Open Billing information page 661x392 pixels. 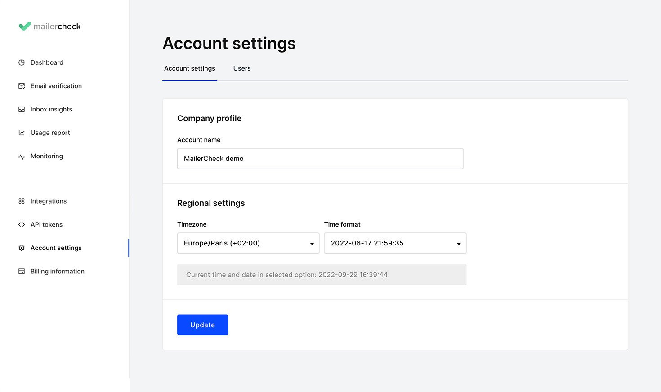point(58,272)
